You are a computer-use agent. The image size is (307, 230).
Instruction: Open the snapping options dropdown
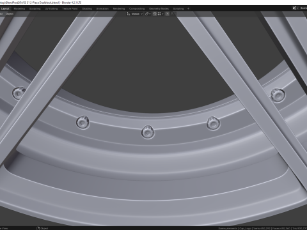tap(161, 14)
